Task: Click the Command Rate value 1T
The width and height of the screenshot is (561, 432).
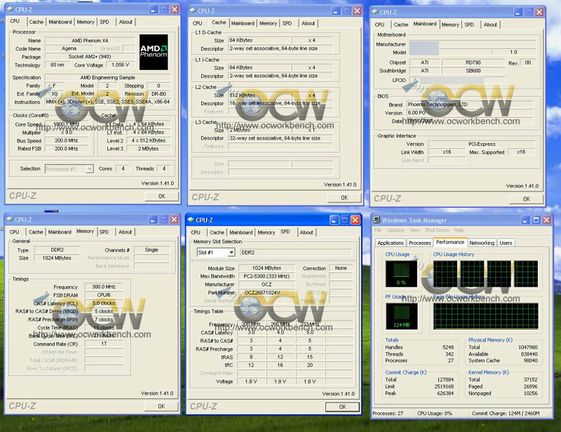Action: pos(104,344)
